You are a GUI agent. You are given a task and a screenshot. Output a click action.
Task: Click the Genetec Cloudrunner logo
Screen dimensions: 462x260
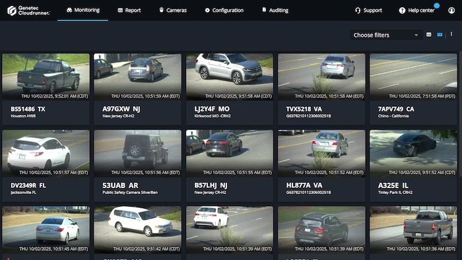click(x=28, y=11)
